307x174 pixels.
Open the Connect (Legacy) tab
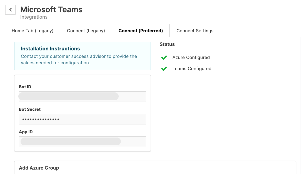(x=86, y=31)
